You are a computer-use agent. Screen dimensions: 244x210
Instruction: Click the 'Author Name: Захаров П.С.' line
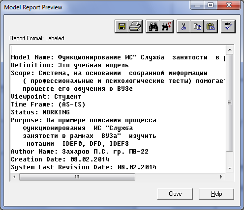[80, 152]
